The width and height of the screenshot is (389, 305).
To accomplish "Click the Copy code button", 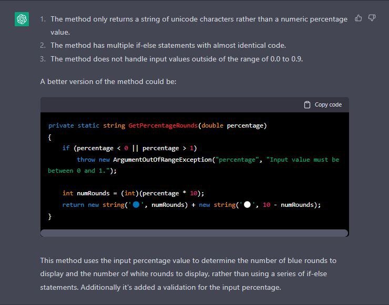I will [323, 105].
